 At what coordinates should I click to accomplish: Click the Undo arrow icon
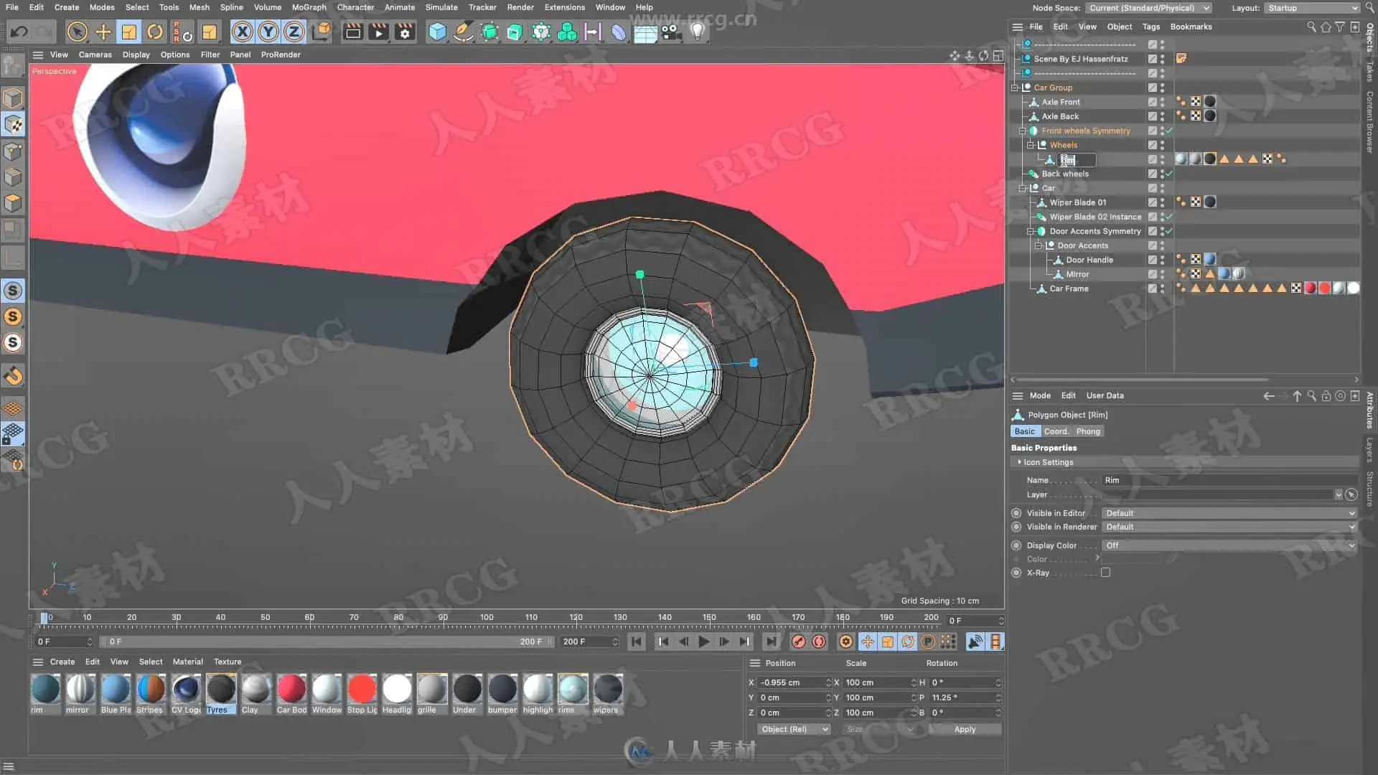pyautogui.click(x=19, y=32)
